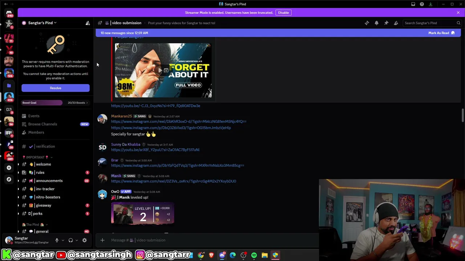The height and width of the screenshot is (261, 465).
Task: Open Microsoft Edge from the taskbar
Action: pyautogui.click(x=233, y=255)
